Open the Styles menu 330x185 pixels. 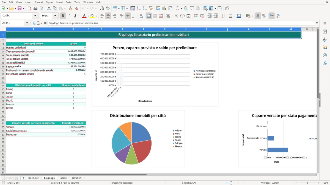tap(50, 2)
